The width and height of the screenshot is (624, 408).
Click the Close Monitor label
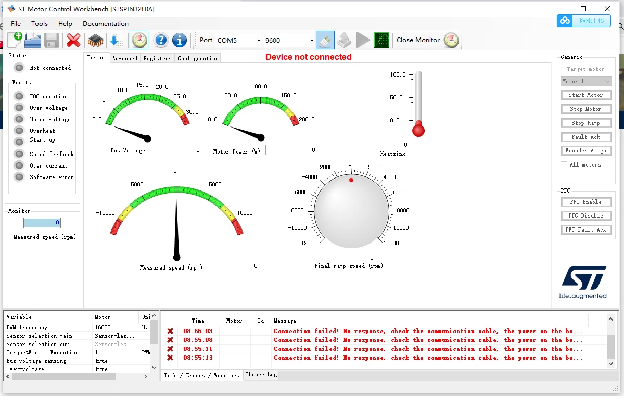pos(418,40)
